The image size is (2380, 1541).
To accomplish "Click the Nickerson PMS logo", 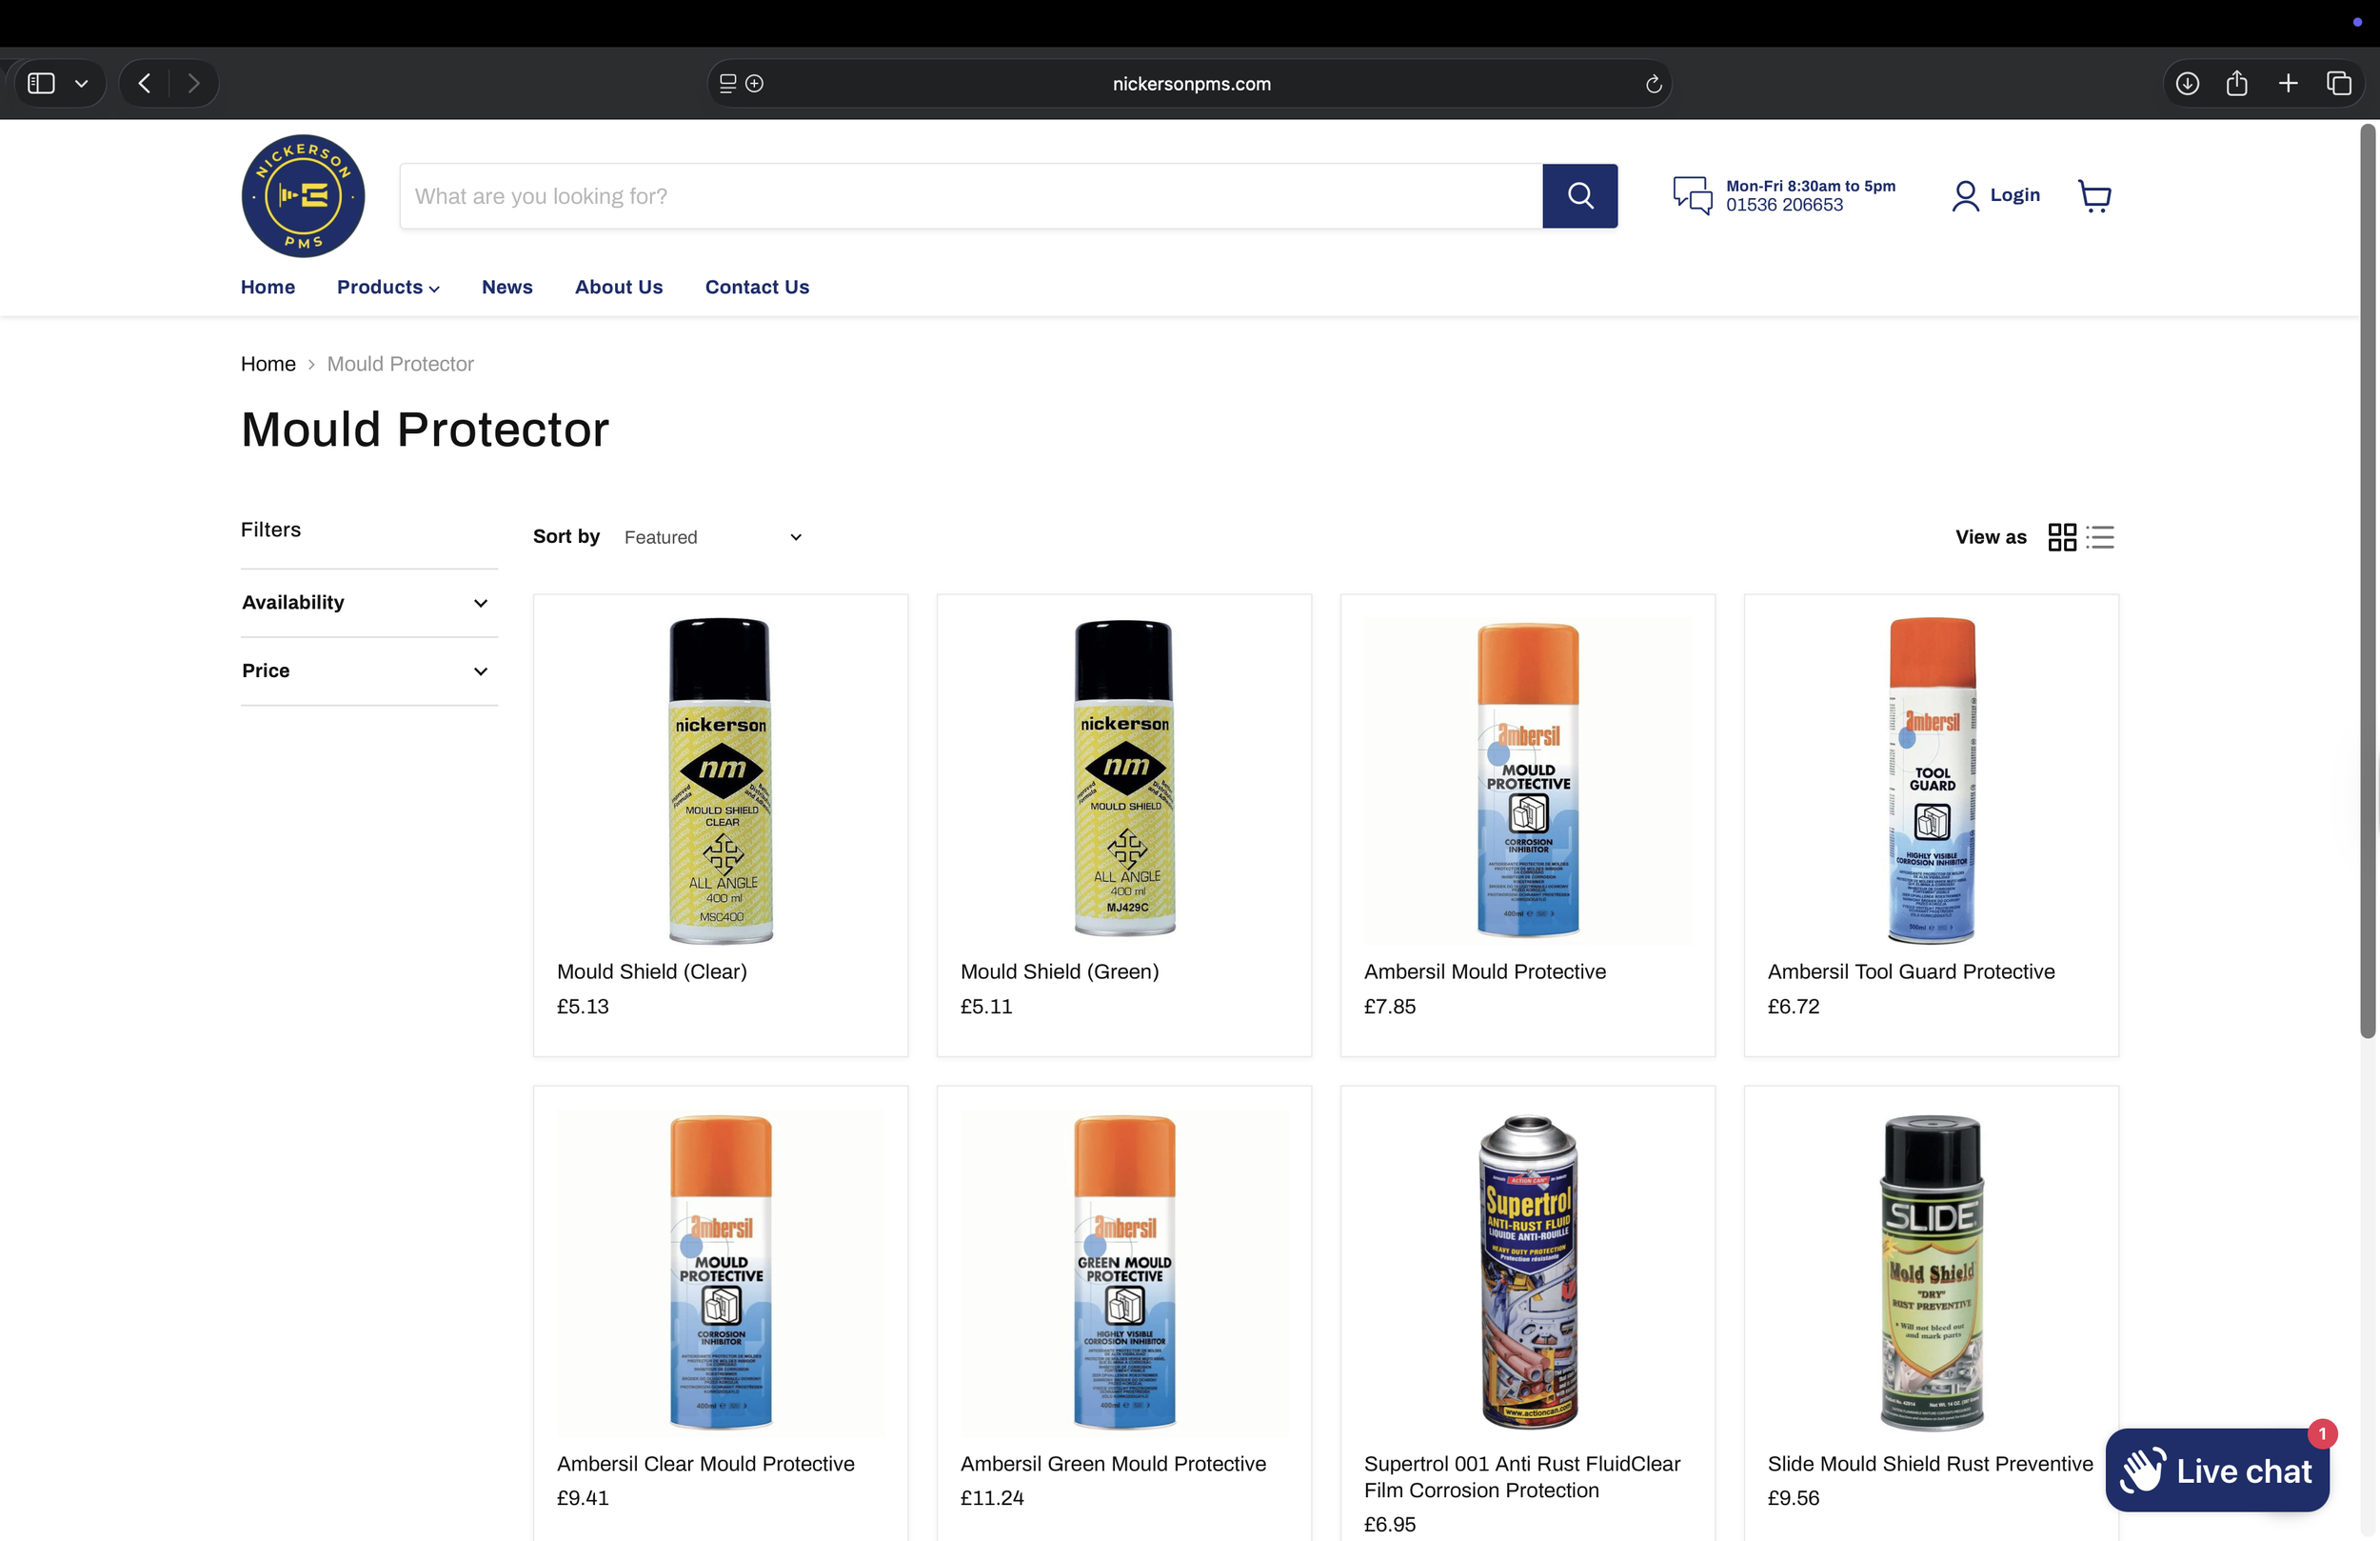I will pyautogui.click(x=303, y=196).
